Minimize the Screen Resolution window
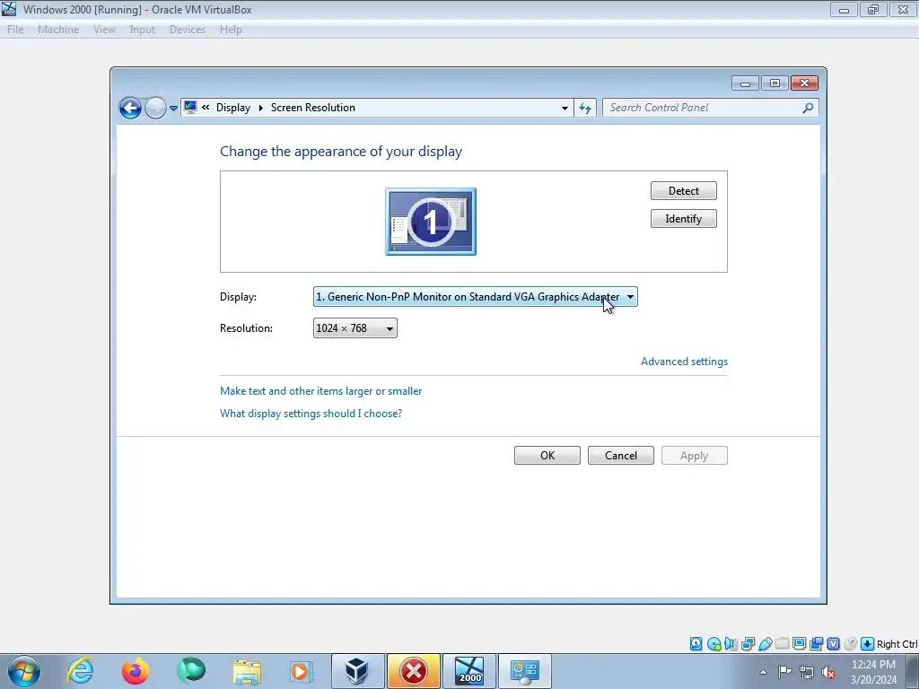The height and width of the screenshot is (689, 919). (745, 83)
